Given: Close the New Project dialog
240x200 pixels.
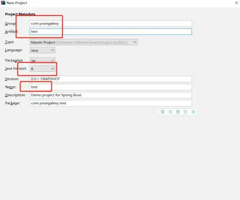Looking at the screenshot, I should pyautogui.click(x=236, y=3).
